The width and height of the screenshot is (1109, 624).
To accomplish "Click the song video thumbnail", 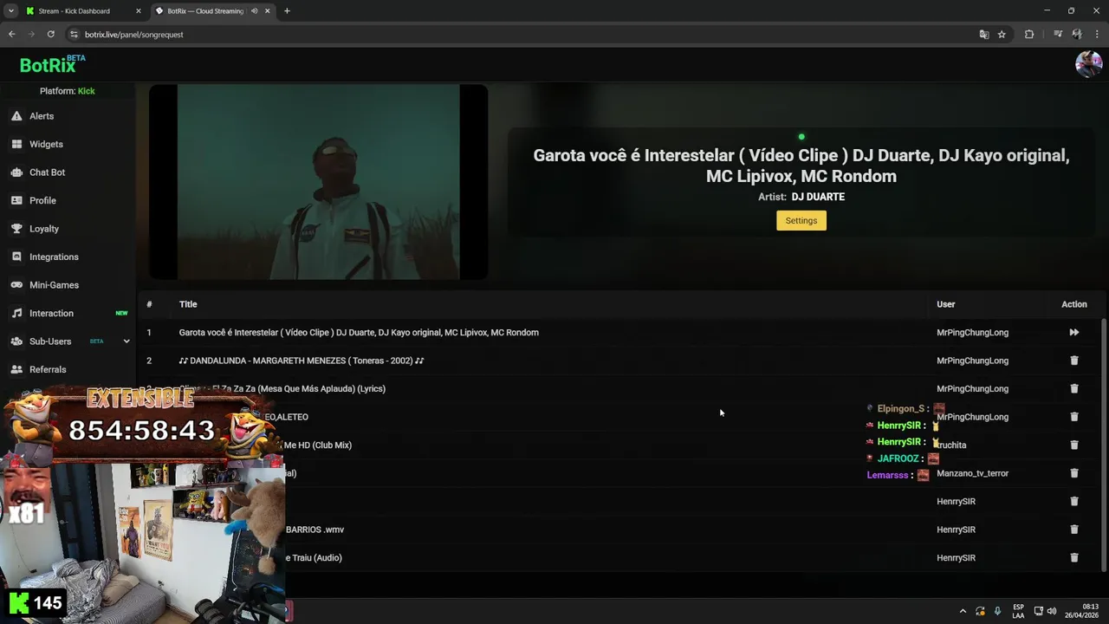I will coord(318,181).
